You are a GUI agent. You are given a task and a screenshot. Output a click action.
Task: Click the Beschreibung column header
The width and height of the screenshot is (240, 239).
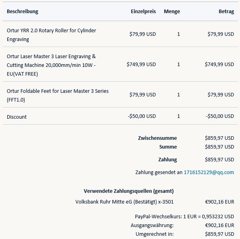pos(23,12)
